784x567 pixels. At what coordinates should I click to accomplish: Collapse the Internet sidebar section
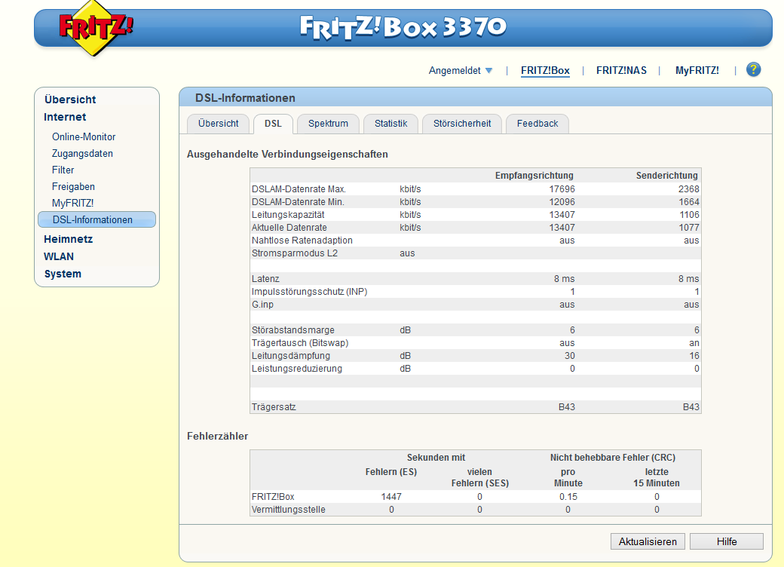65,117
